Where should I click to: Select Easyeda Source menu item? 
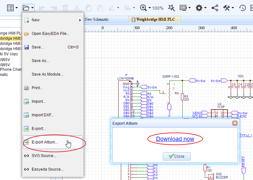point(47,169)
